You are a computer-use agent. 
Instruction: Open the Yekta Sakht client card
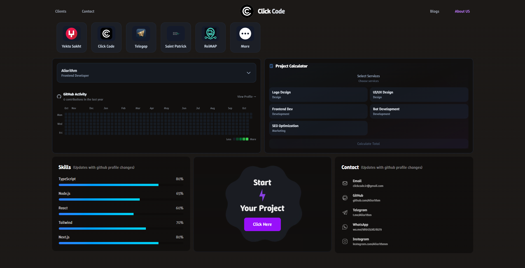tap(71, 37)
